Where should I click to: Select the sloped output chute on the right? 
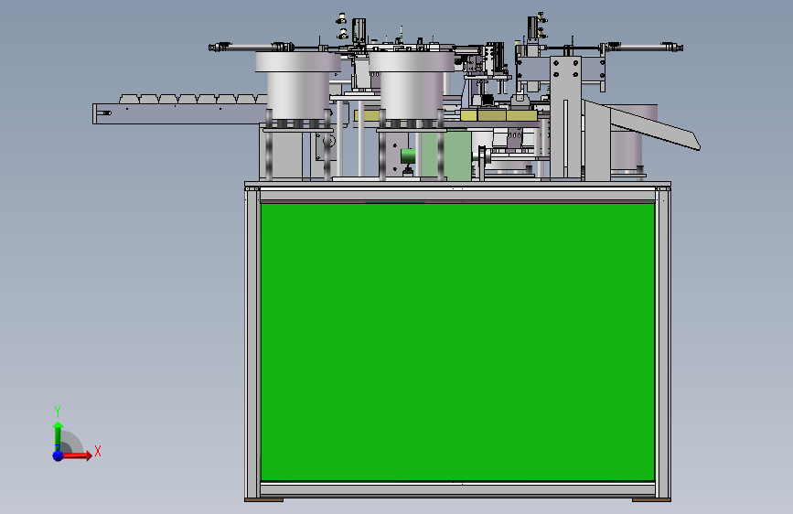point(654,126)
